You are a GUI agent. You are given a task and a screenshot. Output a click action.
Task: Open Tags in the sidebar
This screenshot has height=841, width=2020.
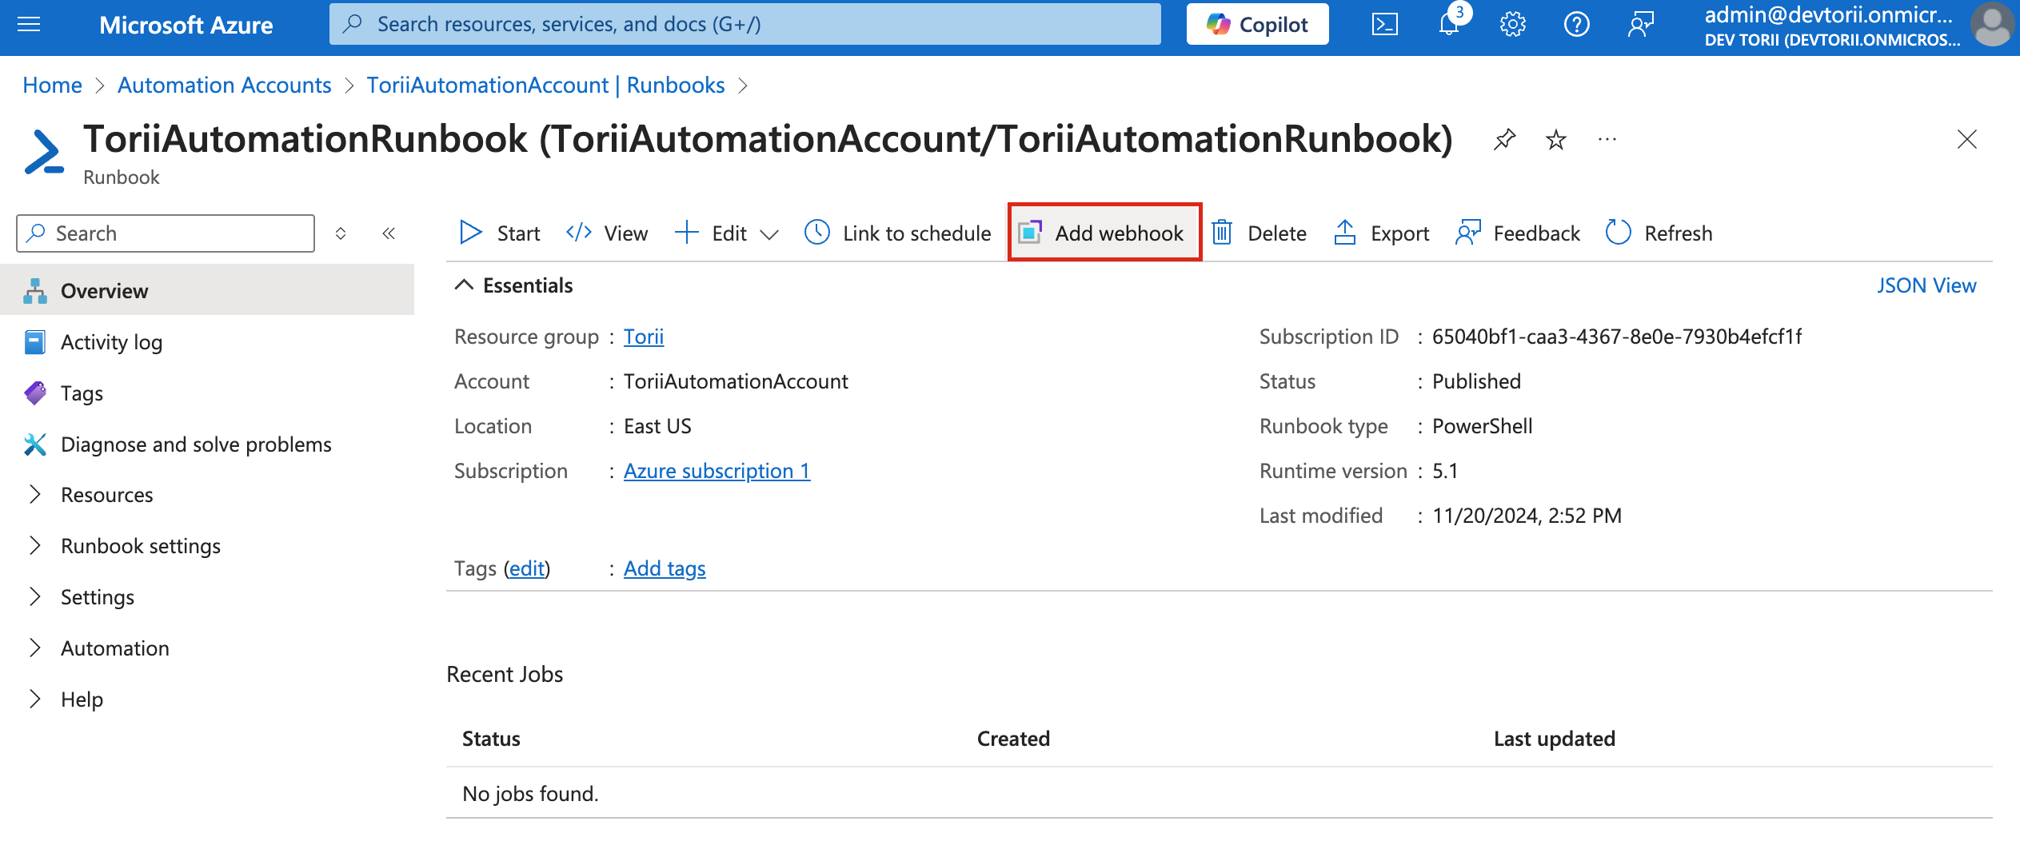tap(207, 393)
